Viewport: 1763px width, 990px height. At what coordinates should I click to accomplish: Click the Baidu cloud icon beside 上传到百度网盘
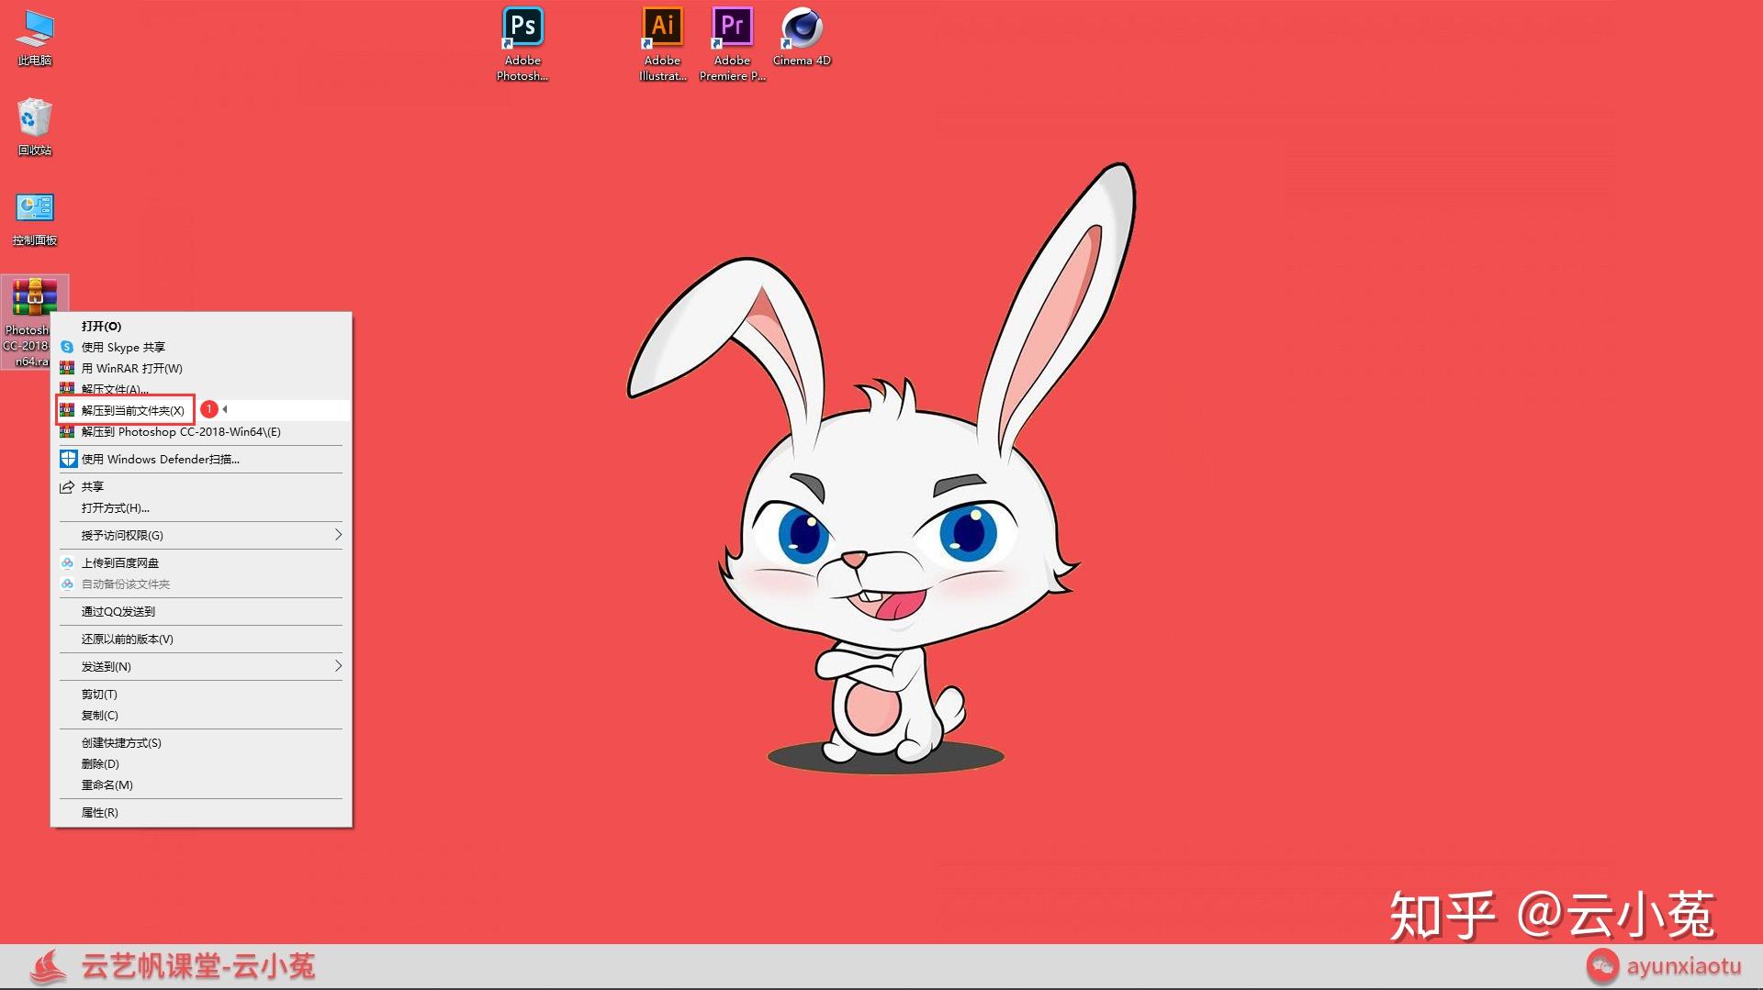coord(67,563)
